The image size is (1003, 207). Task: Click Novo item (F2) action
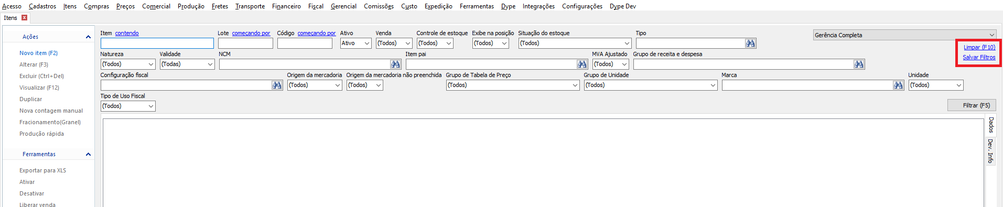click(39, 53)
